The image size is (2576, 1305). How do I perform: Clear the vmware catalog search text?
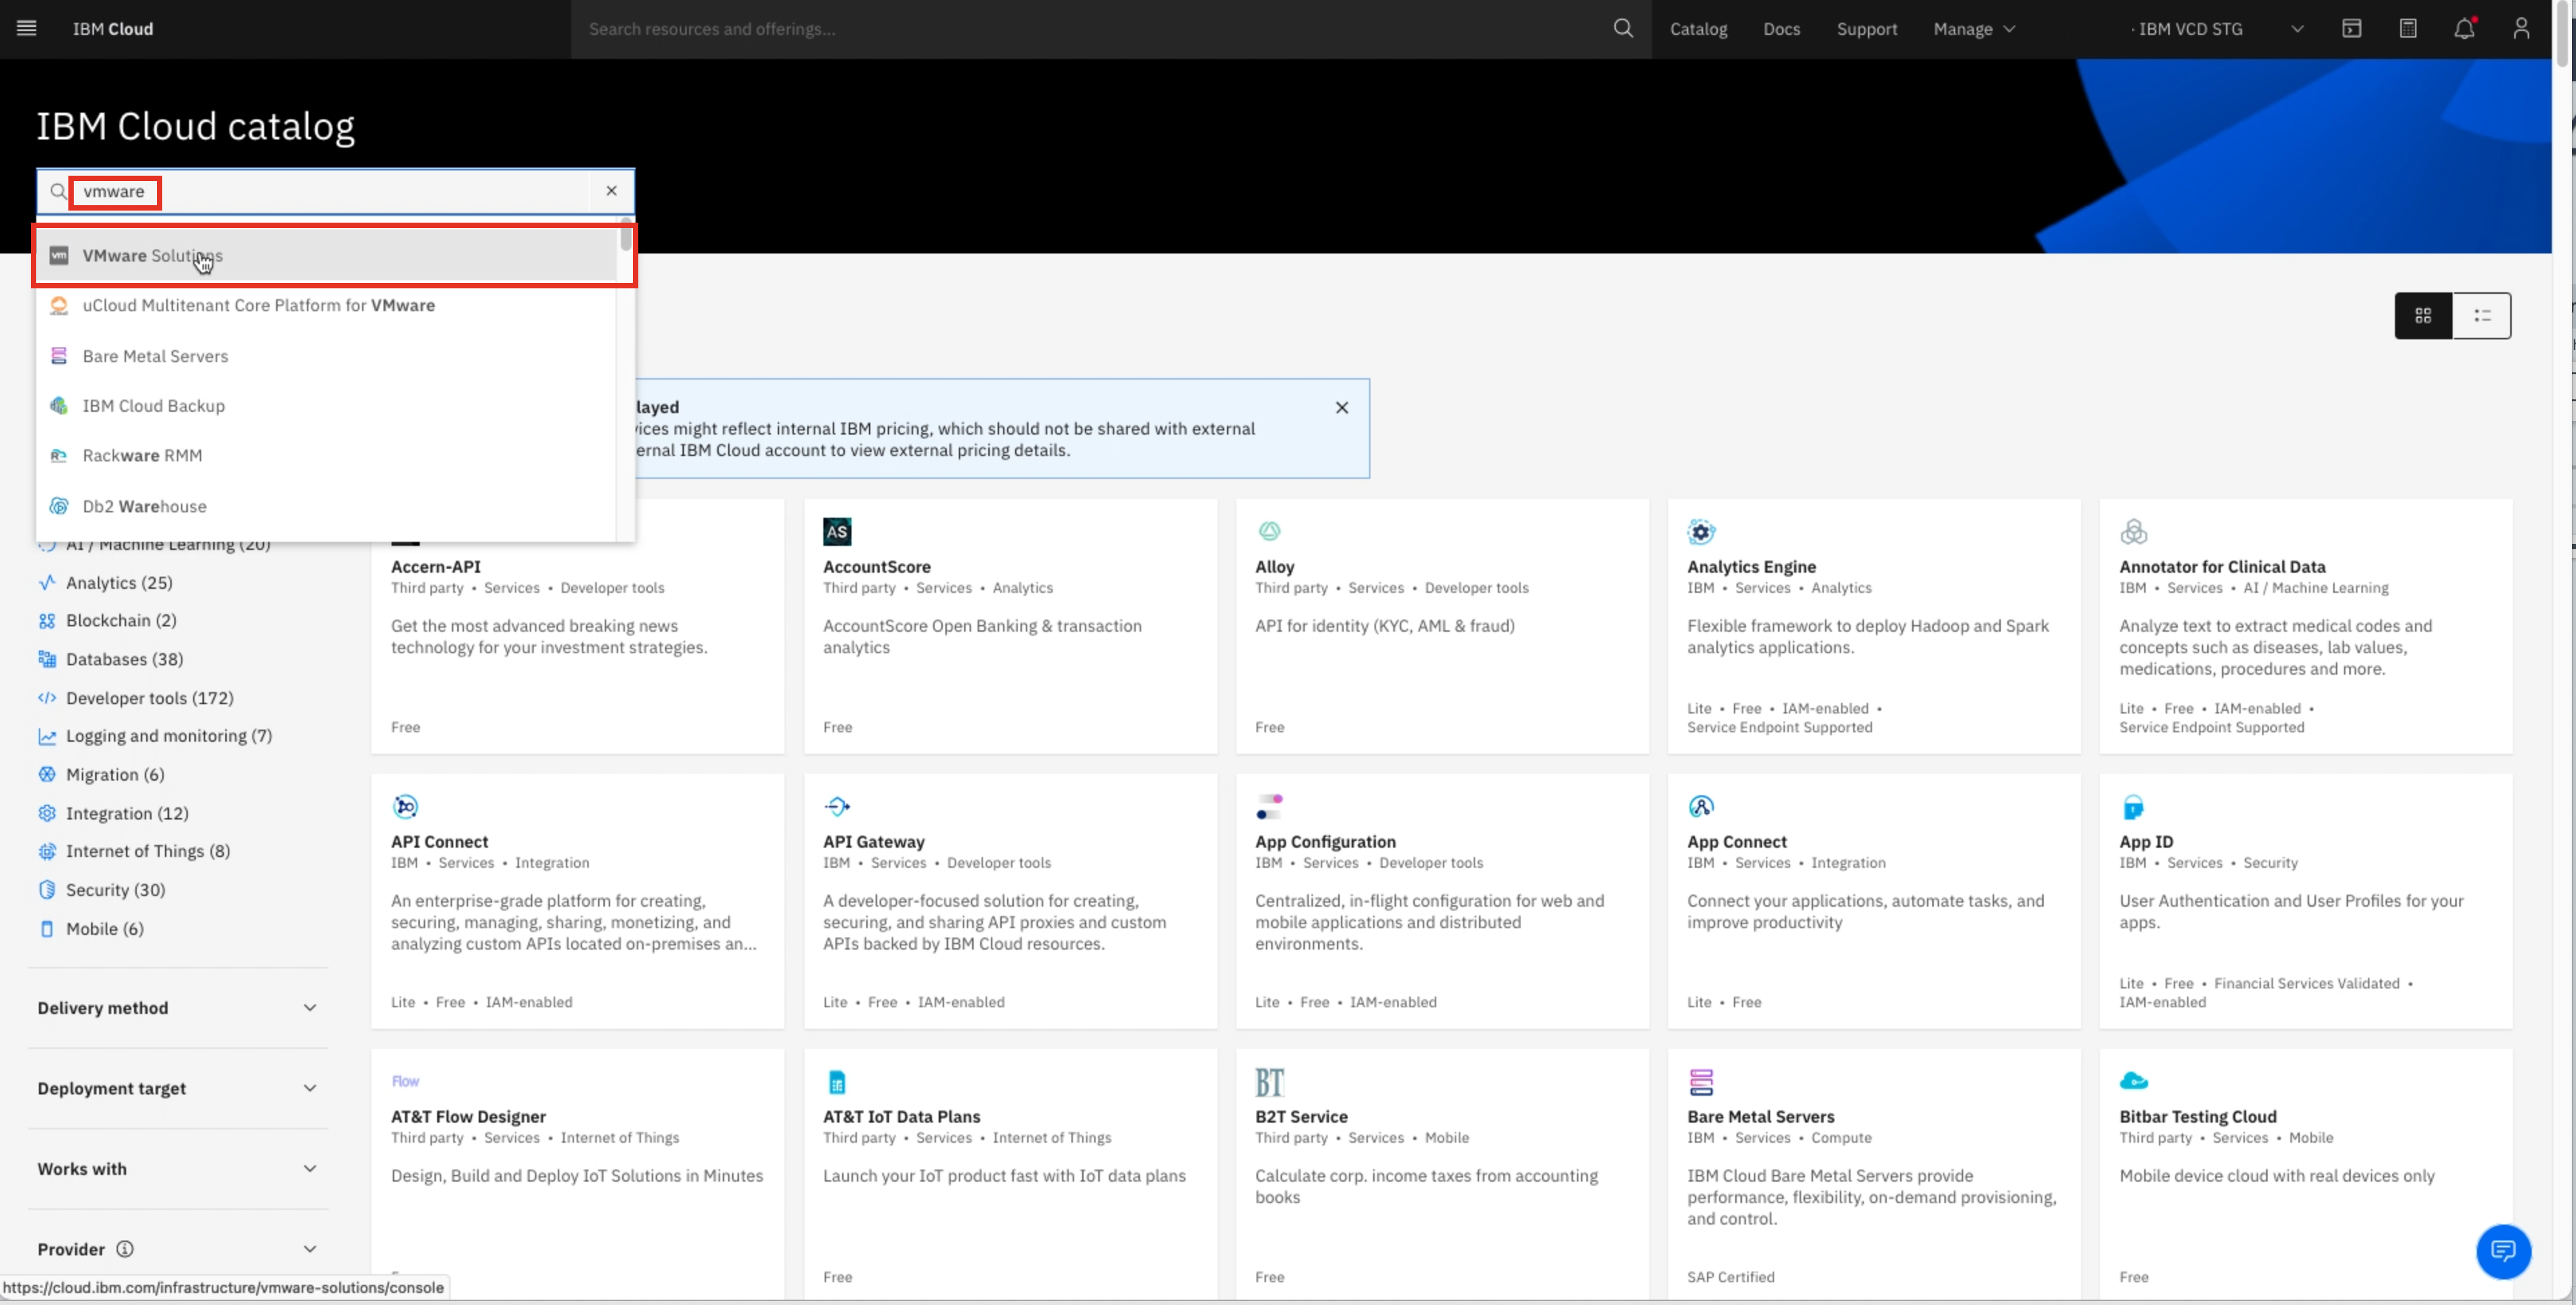pos(611,191)
